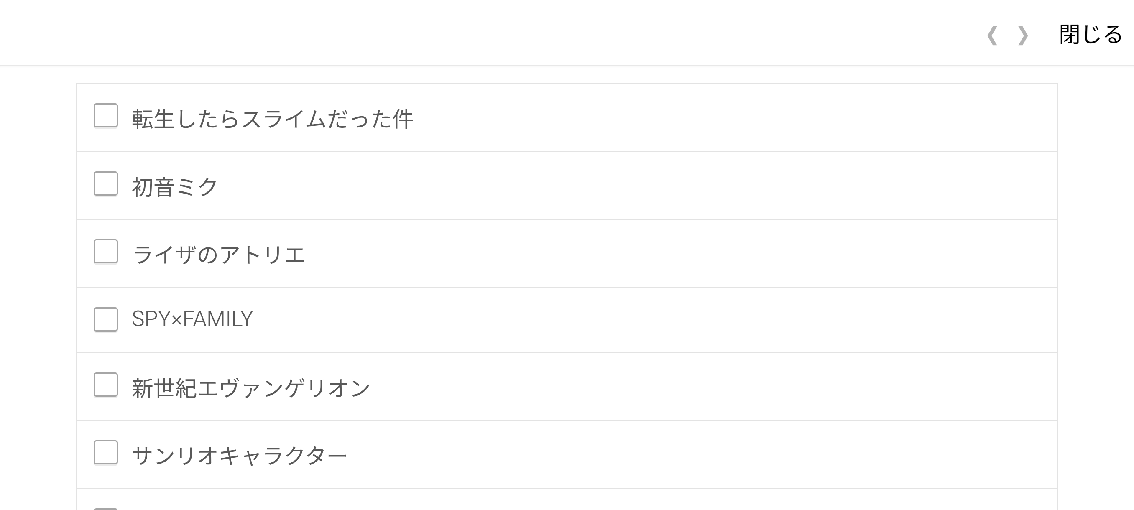Click the 新世紀エヴァンゲリオン label text

(x=251, y=388)
